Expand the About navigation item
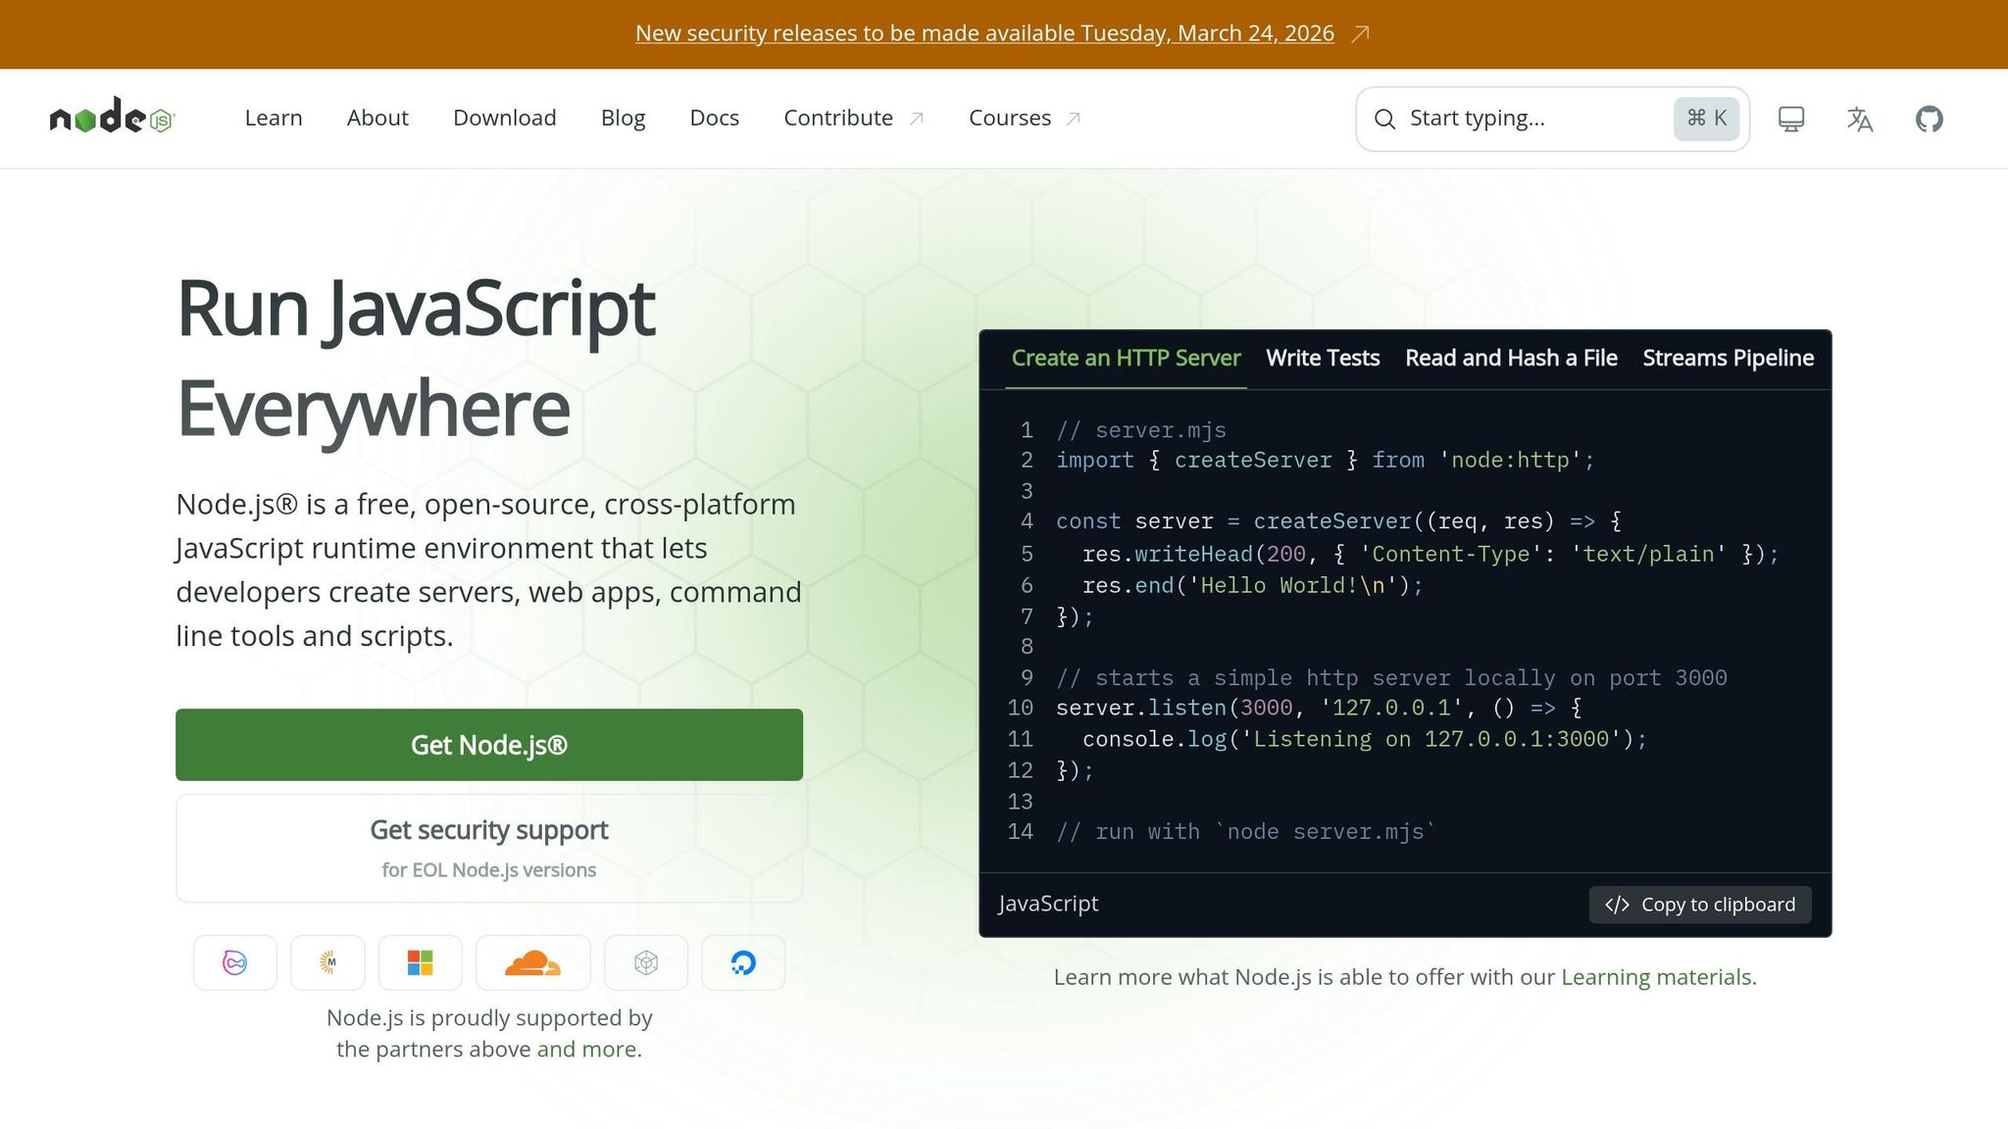The height and width of the screenshot is (1129, 2008). (x=377, y=118)
